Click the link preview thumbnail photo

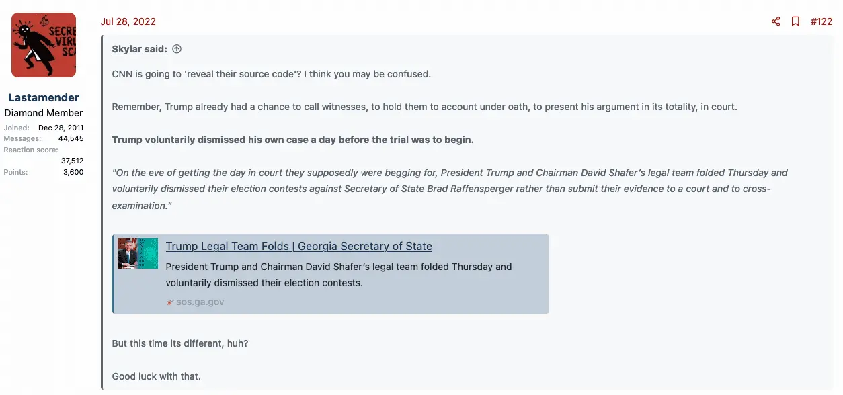point(138,254)
